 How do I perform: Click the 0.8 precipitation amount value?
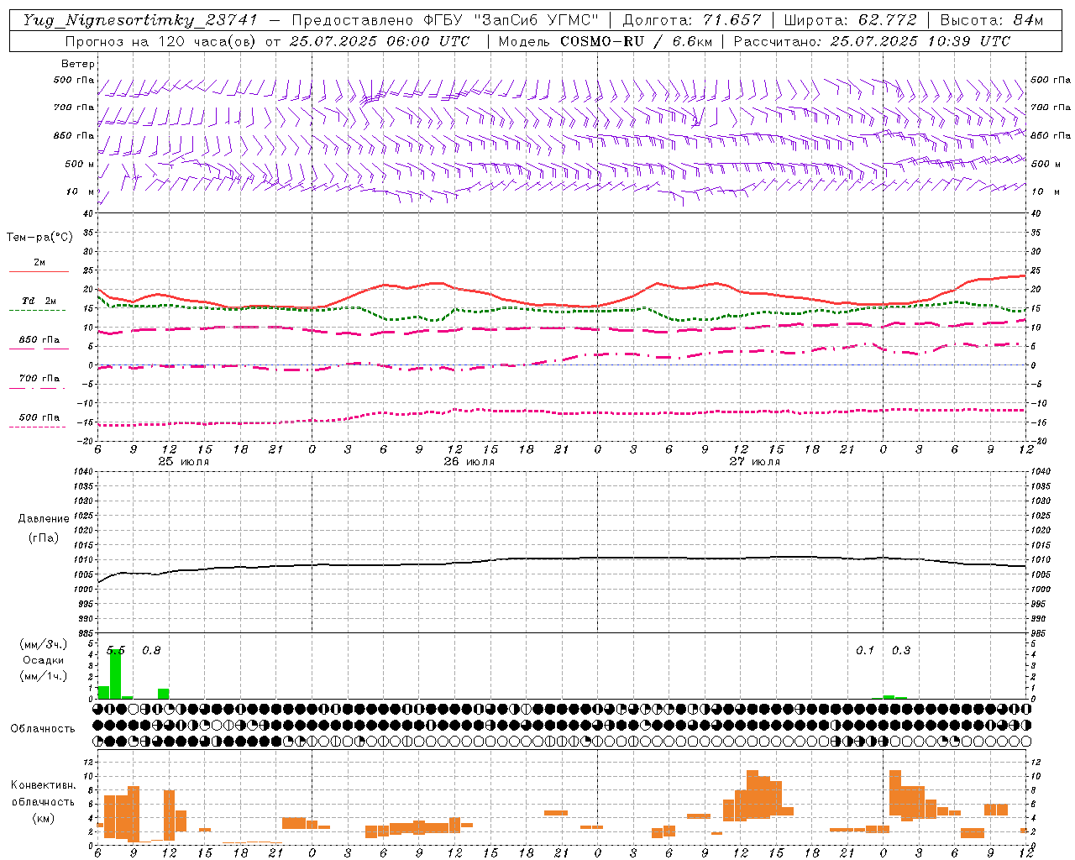151,650
